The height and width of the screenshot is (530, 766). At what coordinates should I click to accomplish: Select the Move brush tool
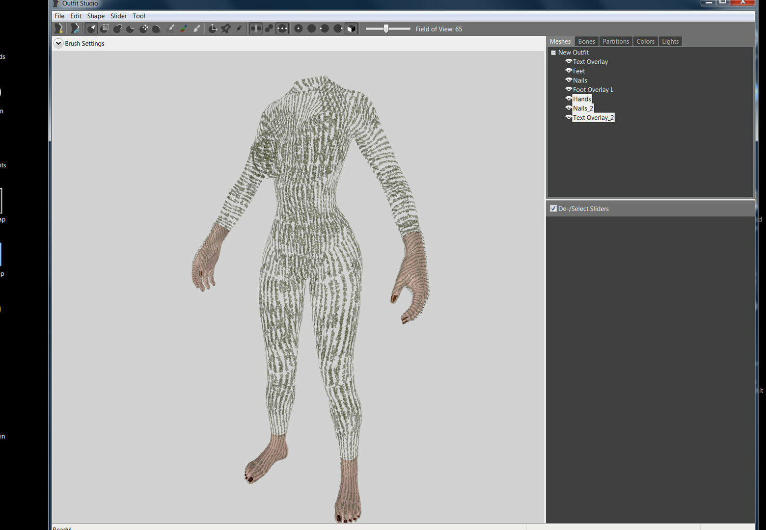(143, 28)
